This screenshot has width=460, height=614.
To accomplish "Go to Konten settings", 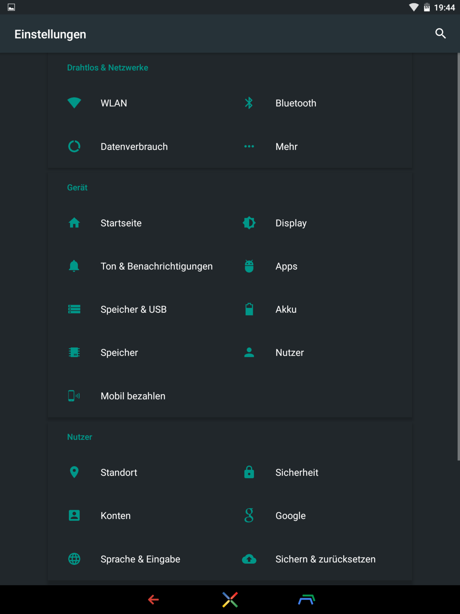I will 115,516.
